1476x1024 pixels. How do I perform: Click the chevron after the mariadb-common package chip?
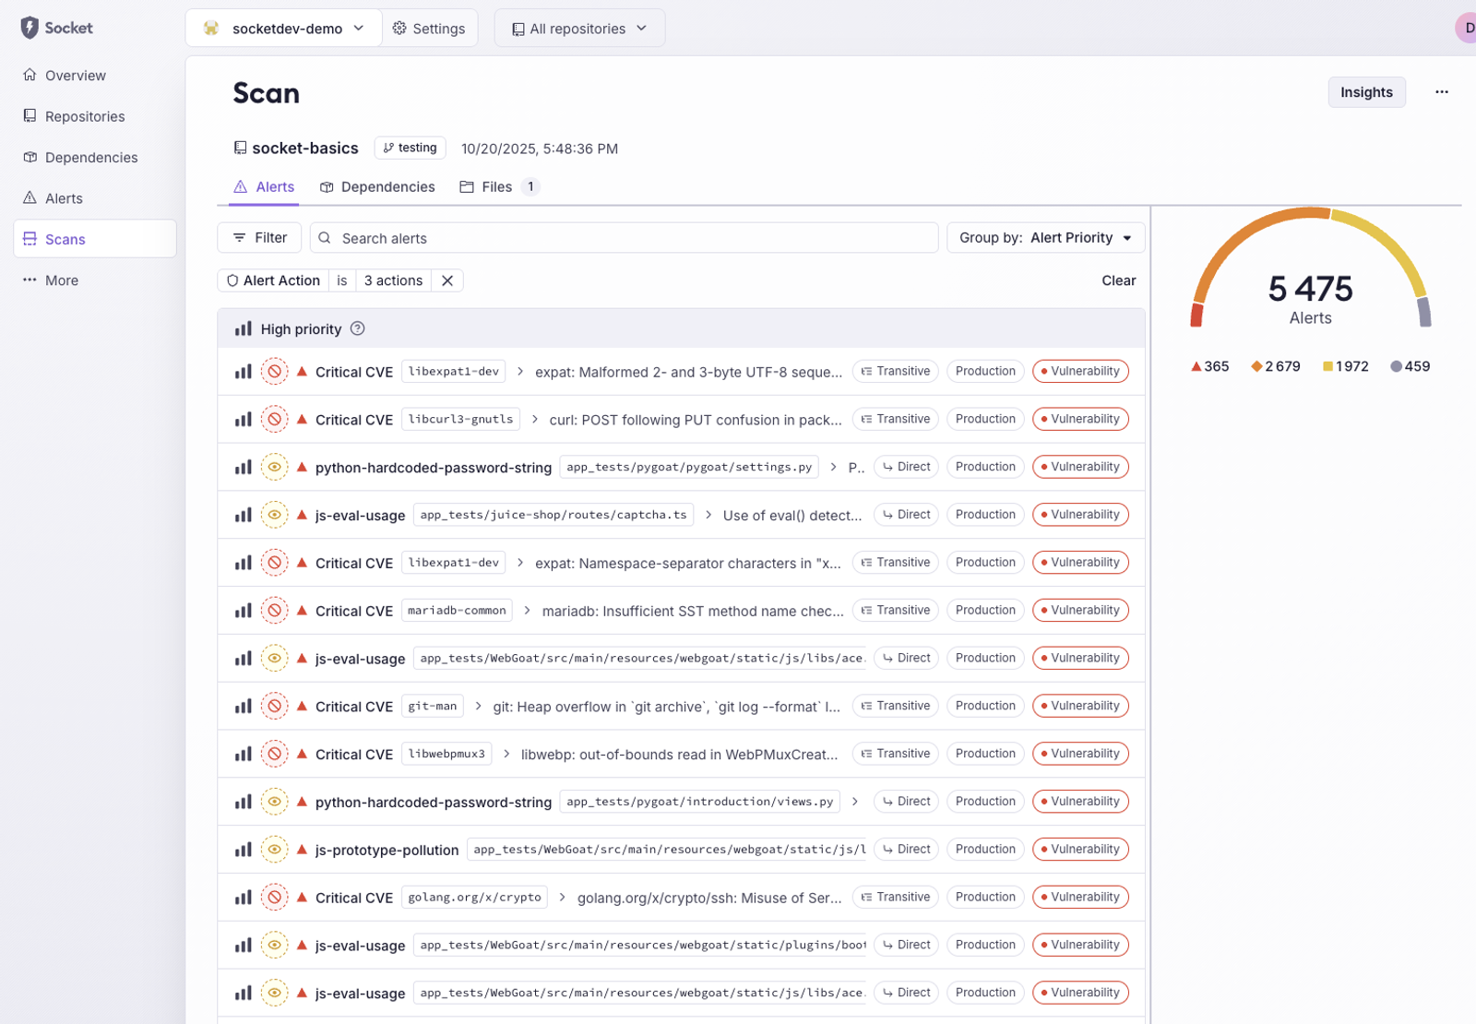[527, 611]
